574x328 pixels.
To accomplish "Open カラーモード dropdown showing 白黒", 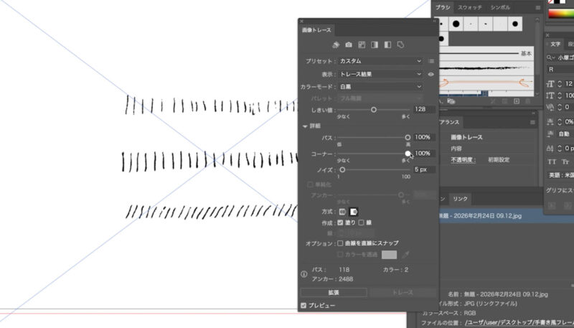I will (380, 87).
